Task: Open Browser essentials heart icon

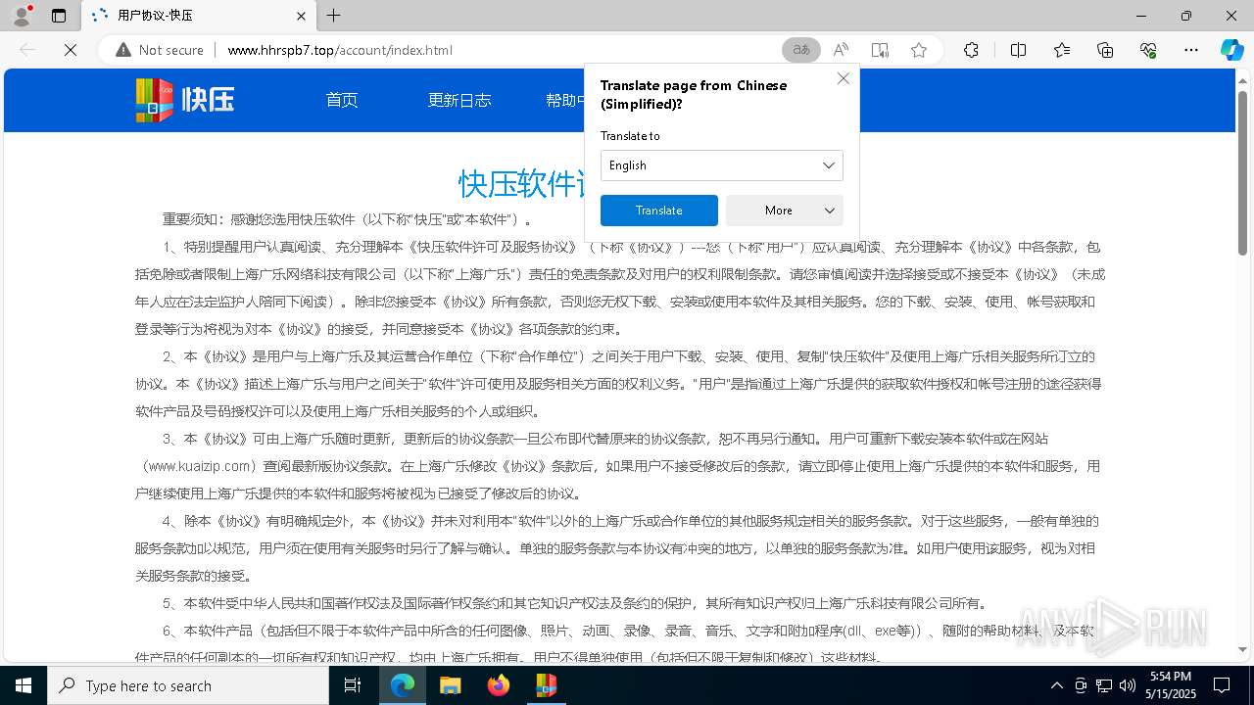Action: (1148, 50)
